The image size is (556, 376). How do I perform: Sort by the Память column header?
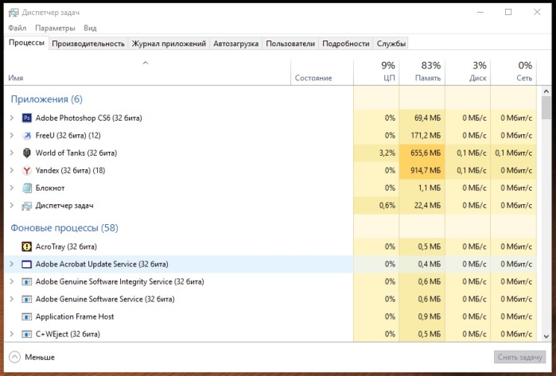pos(422,72)
